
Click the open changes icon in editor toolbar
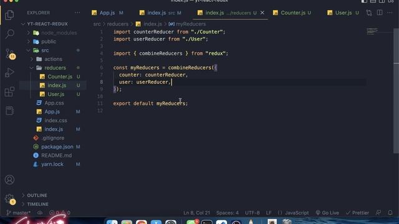[x=369, y=12]
